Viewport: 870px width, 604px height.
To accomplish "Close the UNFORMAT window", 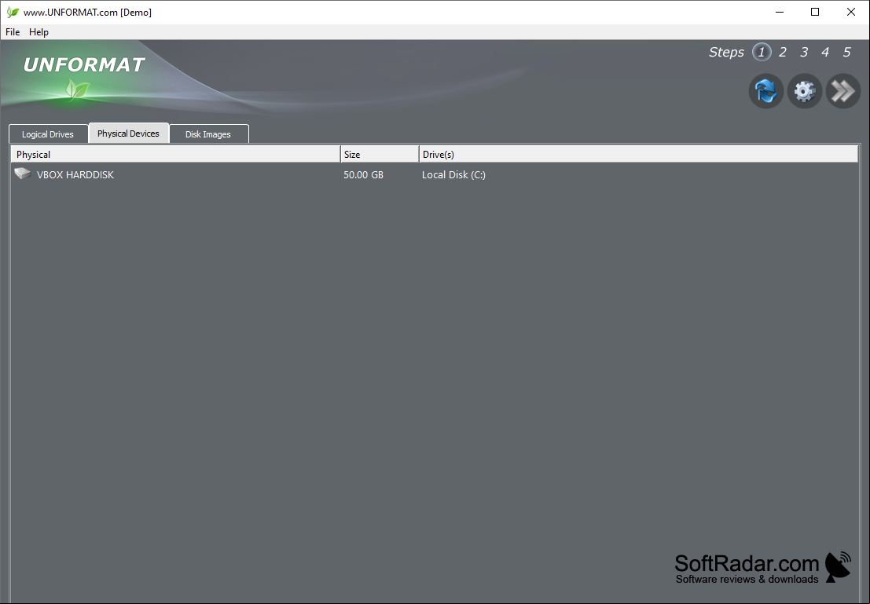I will click(851, 13).
